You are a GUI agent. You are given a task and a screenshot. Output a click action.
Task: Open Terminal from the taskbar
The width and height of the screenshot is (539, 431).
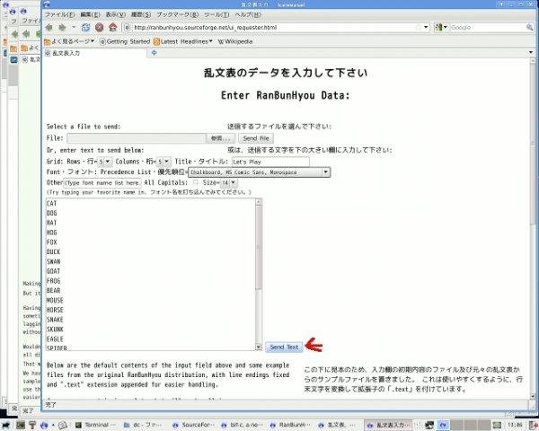[x=96, y=425]
